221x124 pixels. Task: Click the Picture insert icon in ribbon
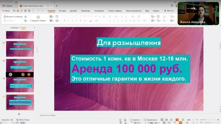[x=158, y=17]
